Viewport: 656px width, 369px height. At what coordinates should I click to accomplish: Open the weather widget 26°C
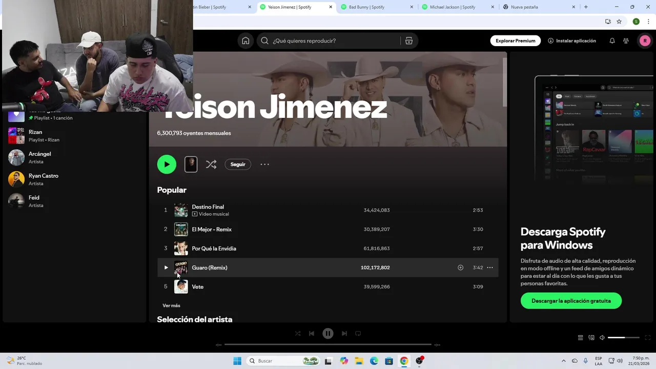25,361
